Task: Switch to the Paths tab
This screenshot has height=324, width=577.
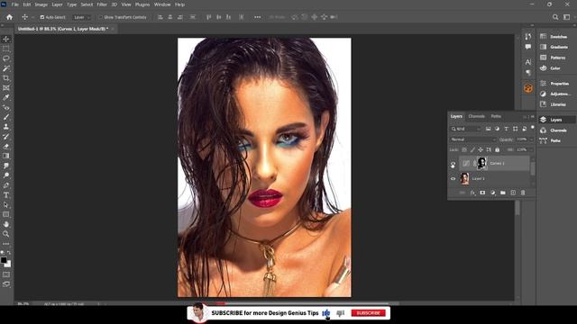Action: tap(496, 116)
